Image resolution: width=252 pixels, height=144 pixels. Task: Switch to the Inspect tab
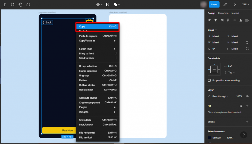[x=235, y=13]
